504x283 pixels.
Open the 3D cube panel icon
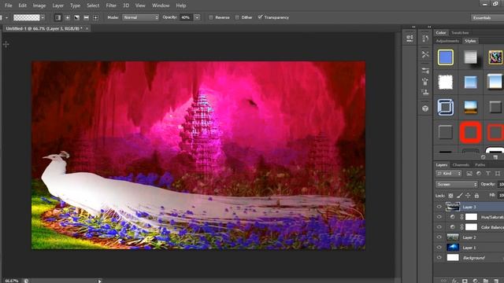coord(425,108)
